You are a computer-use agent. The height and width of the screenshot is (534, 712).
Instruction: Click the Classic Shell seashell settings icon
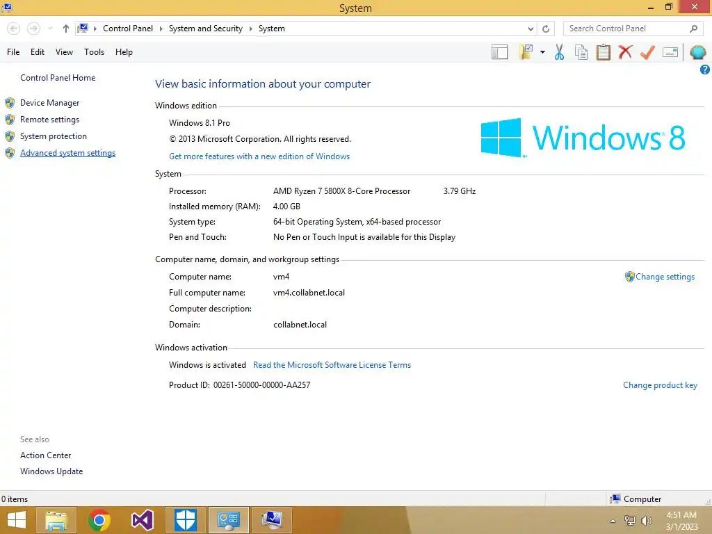tap(698, 51)
